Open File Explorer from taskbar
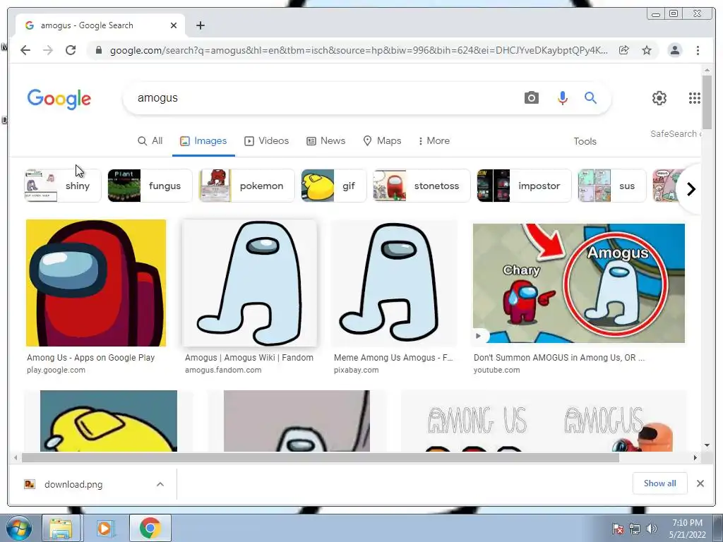723x542 pixels. coord(61,528)
